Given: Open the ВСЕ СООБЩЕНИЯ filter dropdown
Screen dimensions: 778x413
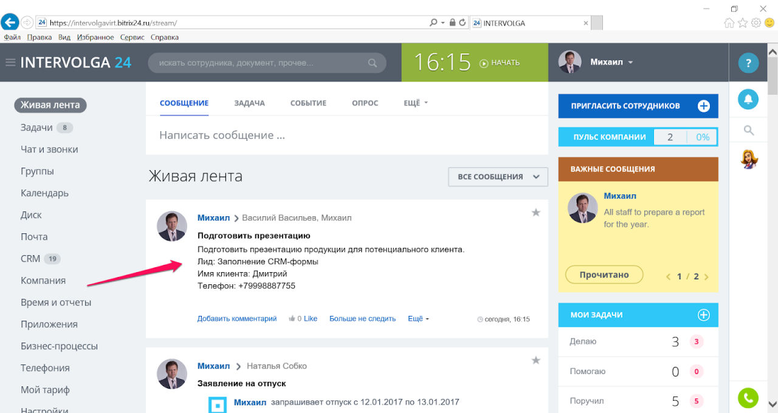Looking at the screenshot, I should coord(498,177).
